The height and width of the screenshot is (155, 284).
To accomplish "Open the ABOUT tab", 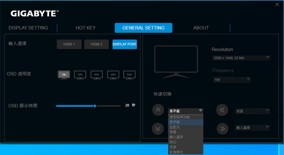I will click(201, 28).
